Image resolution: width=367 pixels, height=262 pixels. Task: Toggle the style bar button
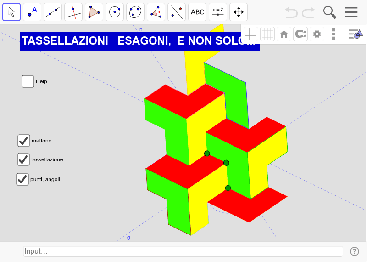point(356,34)
